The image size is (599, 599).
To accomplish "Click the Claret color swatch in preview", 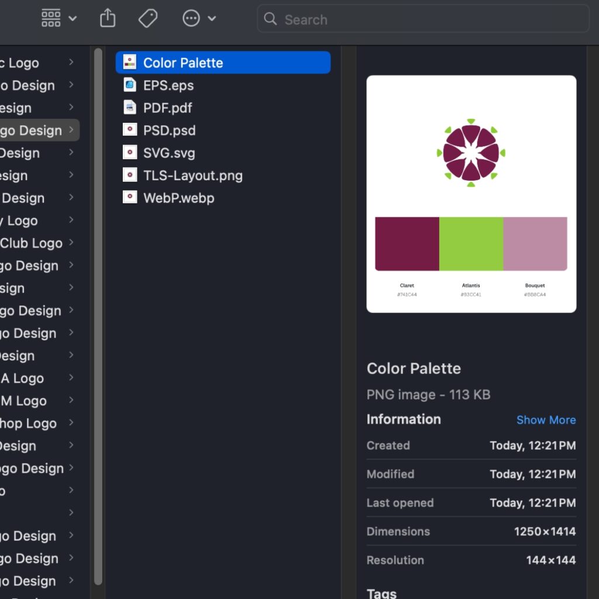I will 407,244.
